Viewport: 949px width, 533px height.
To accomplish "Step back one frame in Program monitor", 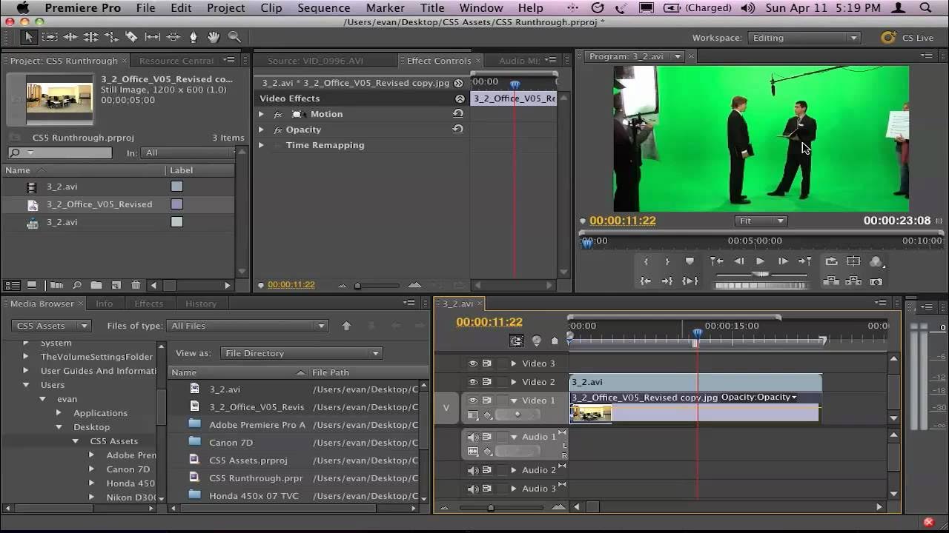I will click(x=738, y=261).
